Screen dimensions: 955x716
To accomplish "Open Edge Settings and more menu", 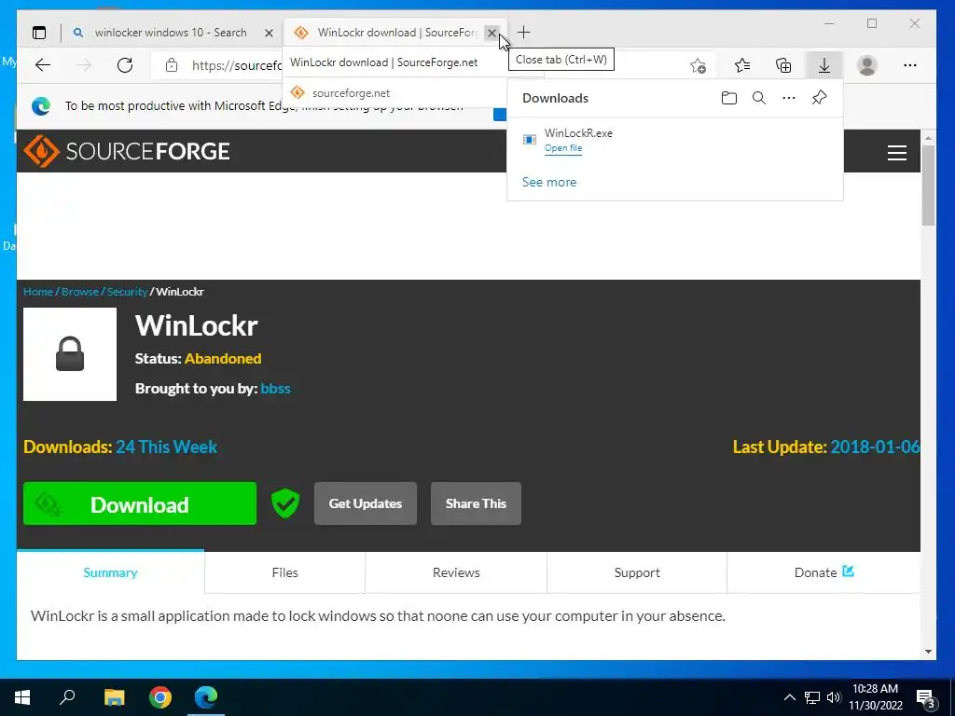I will pyautogui.click(x=910, y=65).
